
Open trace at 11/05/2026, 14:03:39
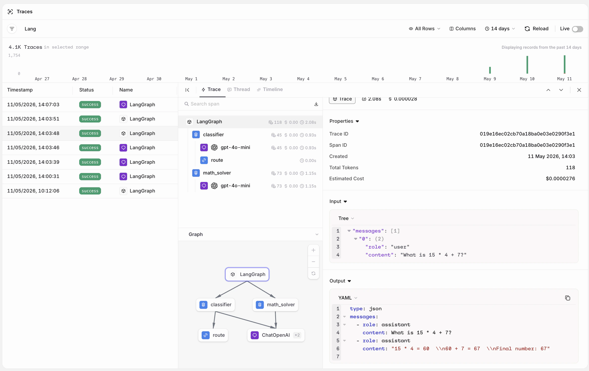[90, 162]
